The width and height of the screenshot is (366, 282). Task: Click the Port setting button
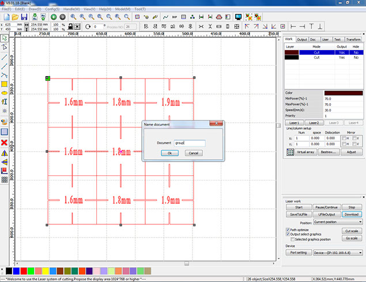(299, 253)
